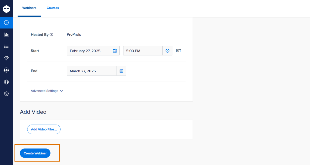This screenshot has height=165, width=310.
Task: Open the calendar picker for the Start date
Action: [x=115, y=51]
